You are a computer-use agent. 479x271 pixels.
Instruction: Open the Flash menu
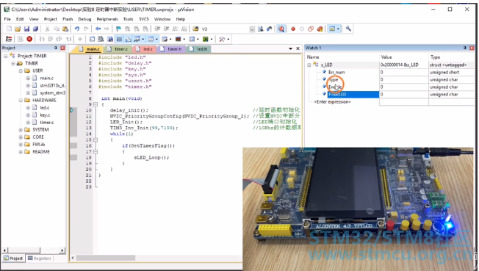point(68,19)
